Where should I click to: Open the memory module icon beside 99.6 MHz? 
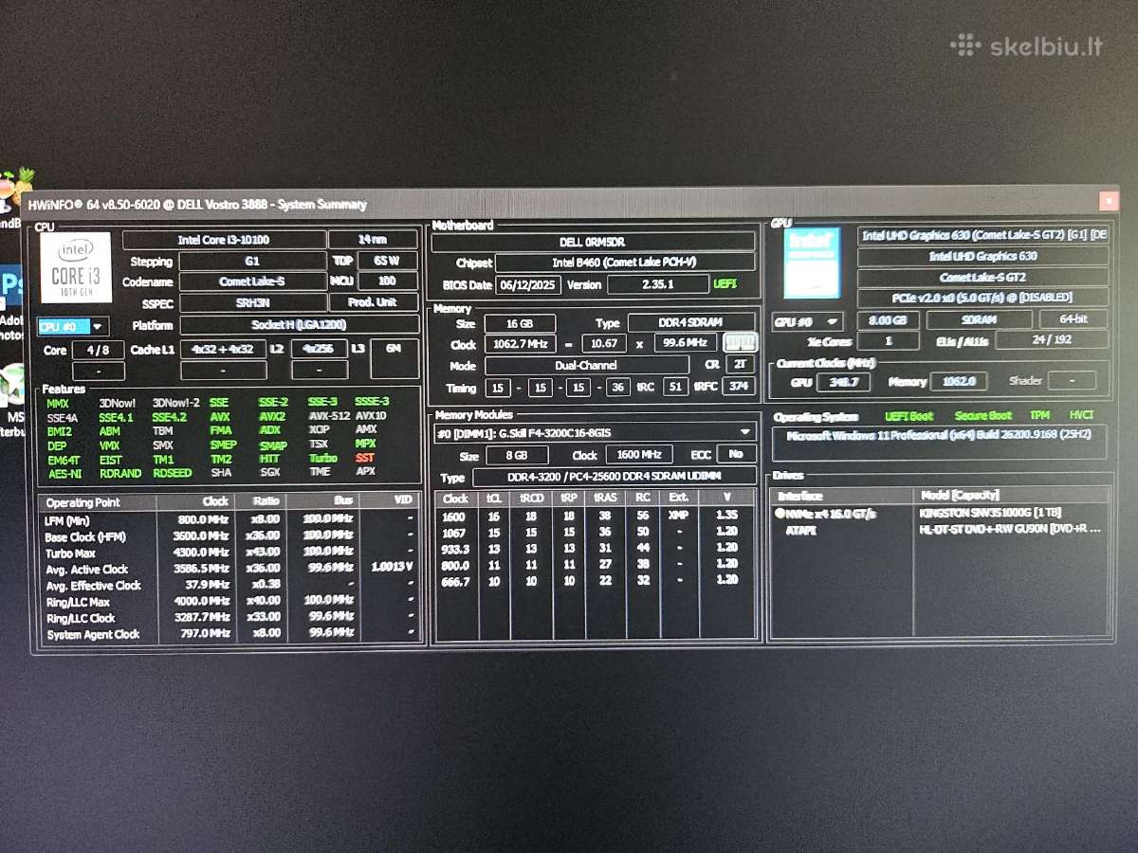click(740, 343)
